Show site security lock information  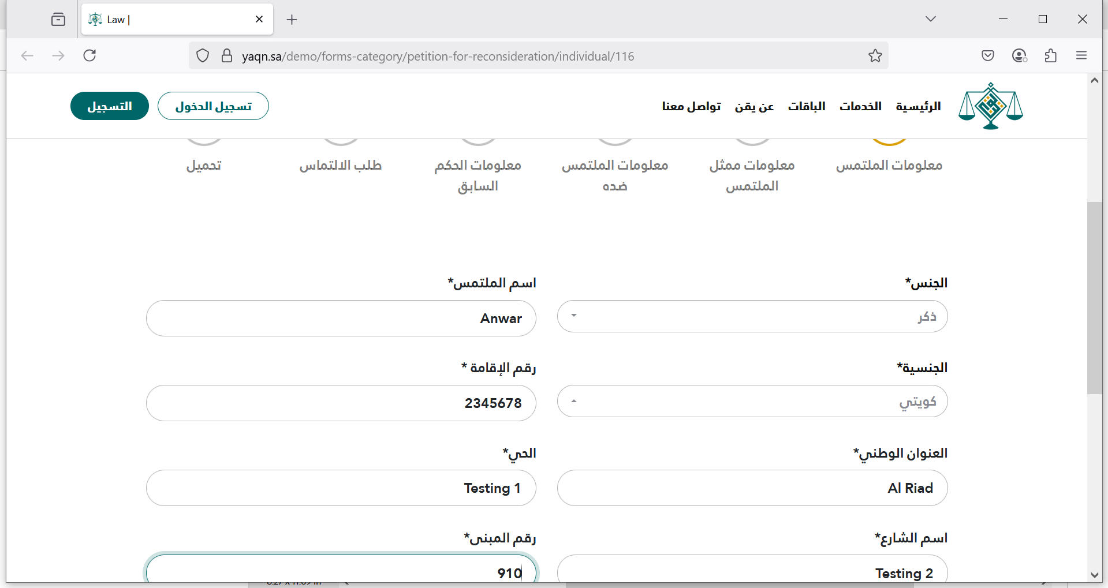pos(227,56)
